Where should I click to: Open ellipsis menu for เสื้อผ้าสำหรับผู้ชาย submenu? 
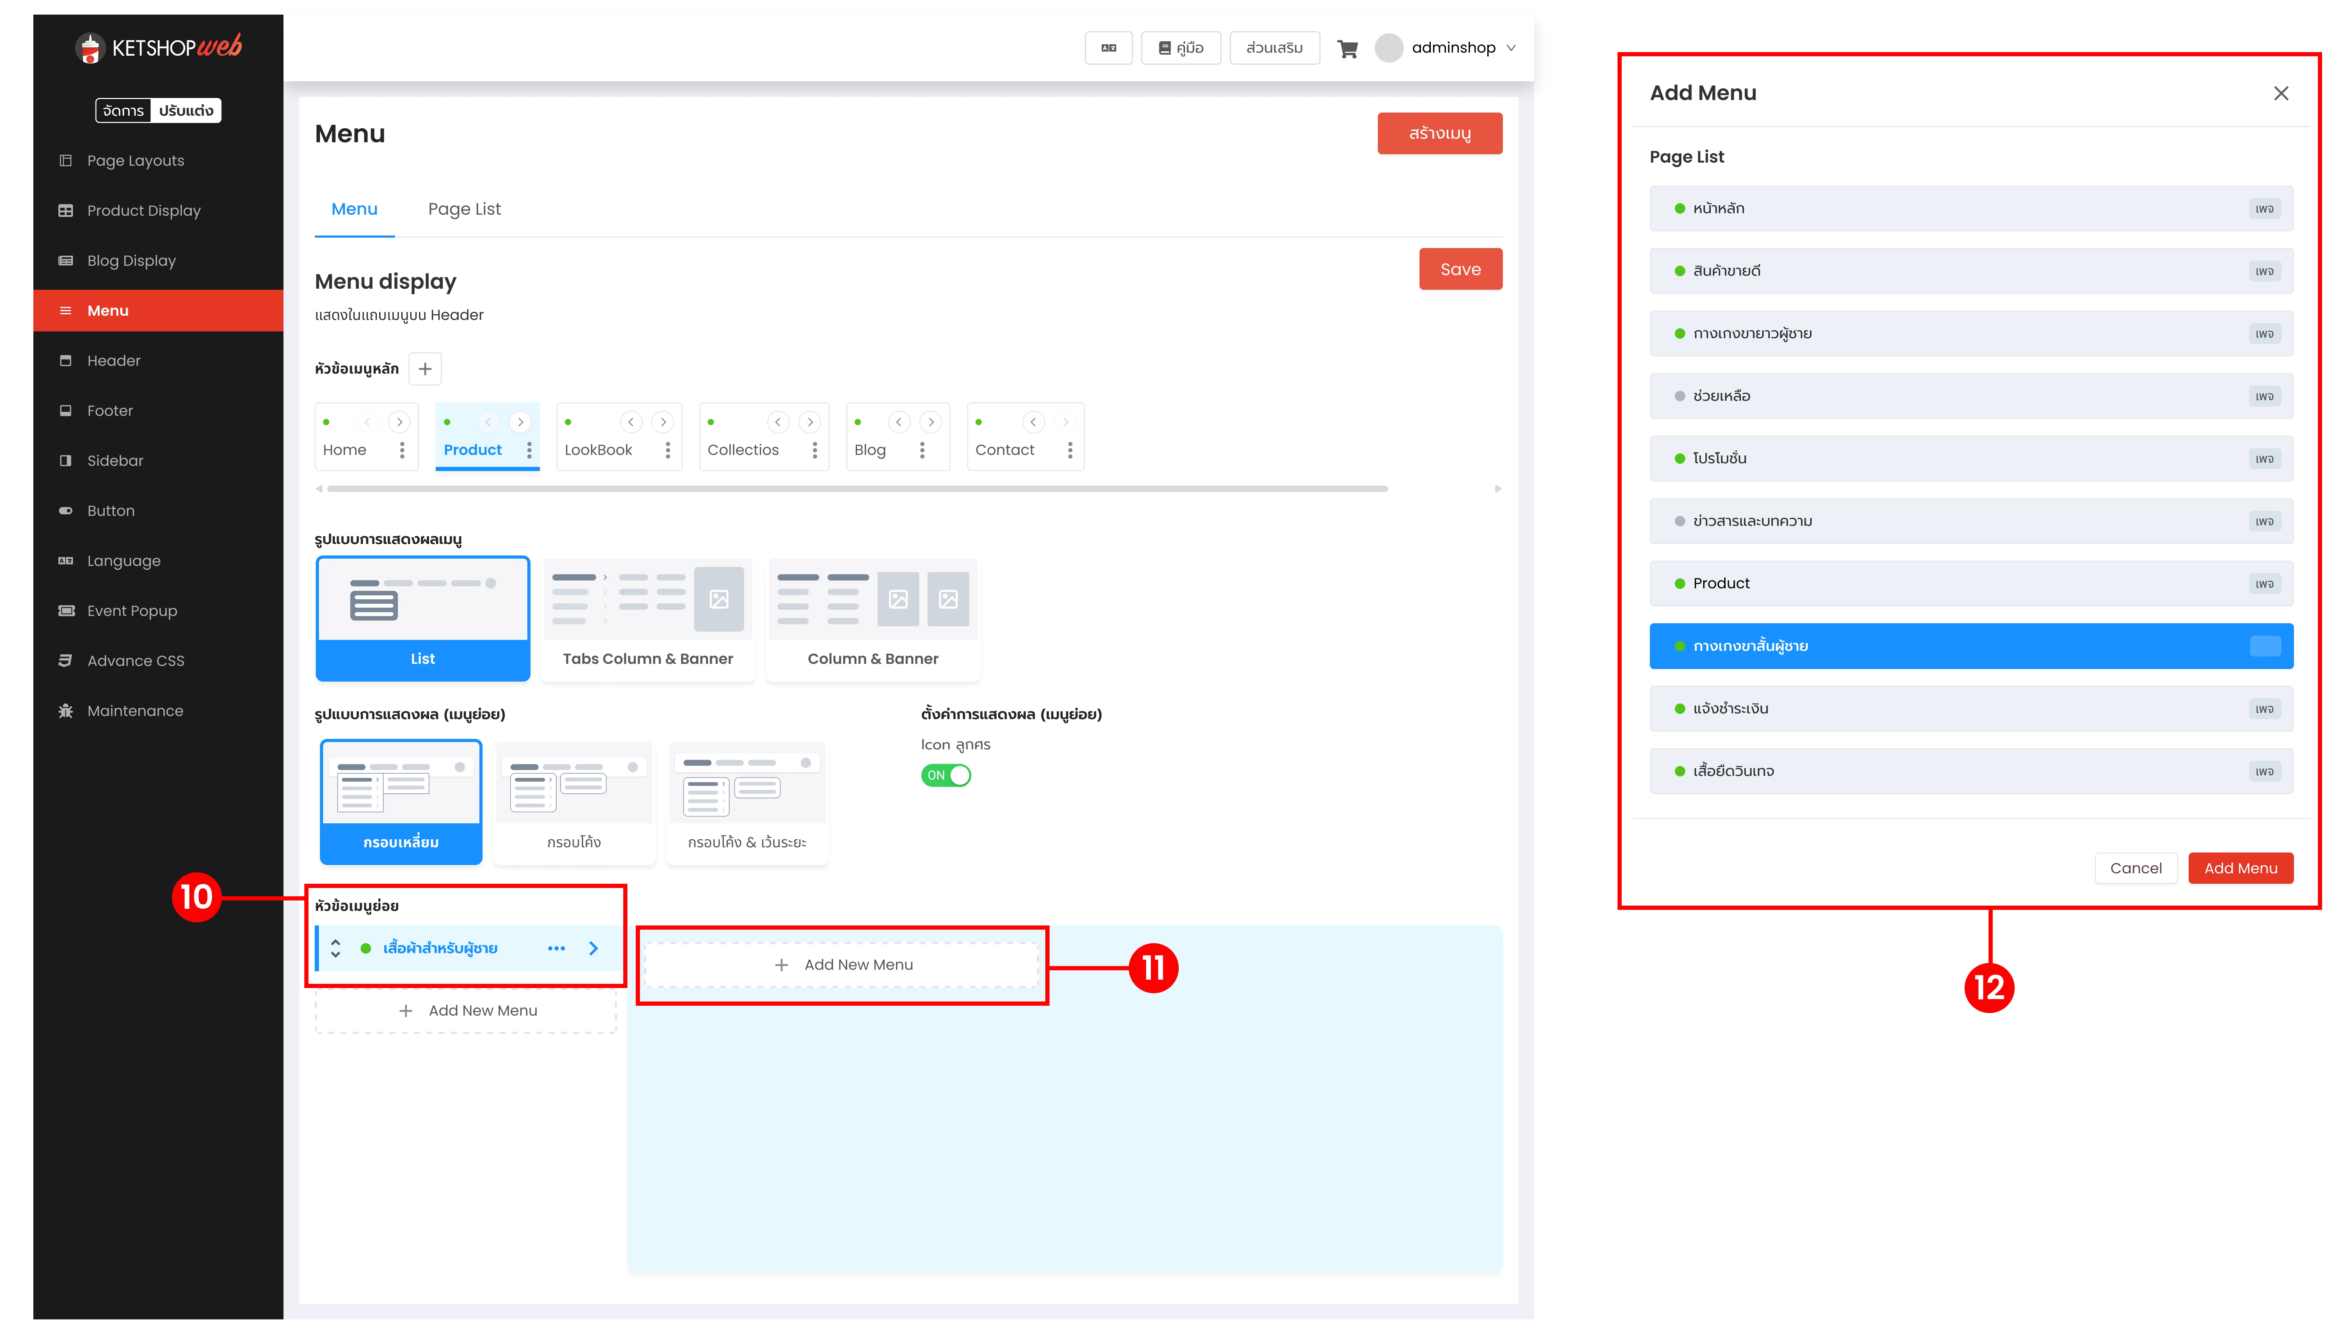point(556,948)
